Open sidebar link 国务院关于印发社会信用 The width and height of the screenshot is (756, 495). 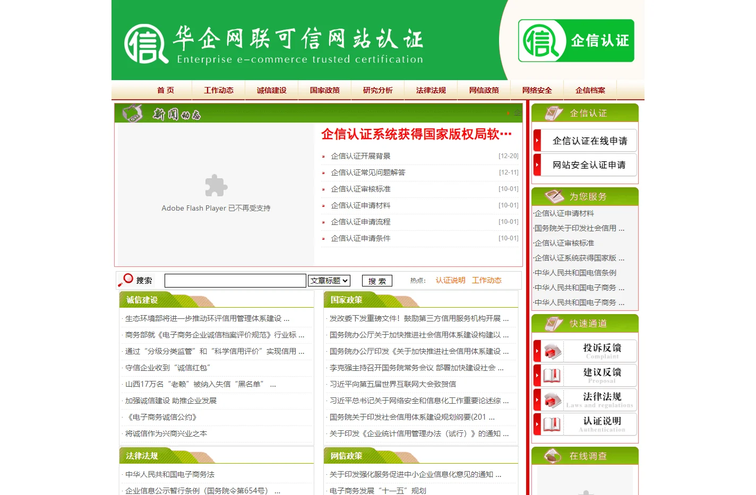(579, 228)
